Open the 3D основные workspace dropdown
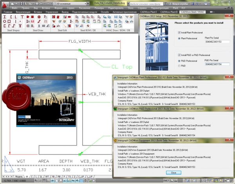Viewport: 235px width, 184px height. point(70,4)
